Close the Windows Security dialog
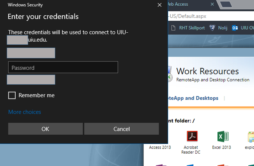 tap(159, 5)
